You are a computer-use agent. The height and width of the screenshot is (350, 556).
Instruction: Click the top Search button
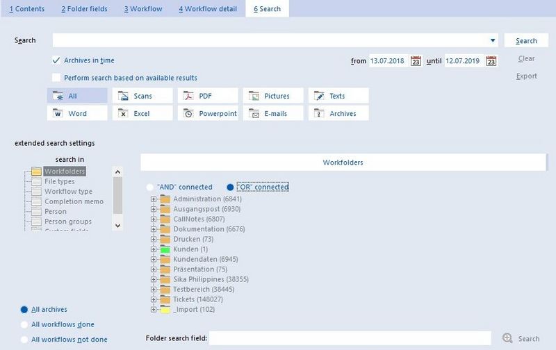tap(526, 41)
